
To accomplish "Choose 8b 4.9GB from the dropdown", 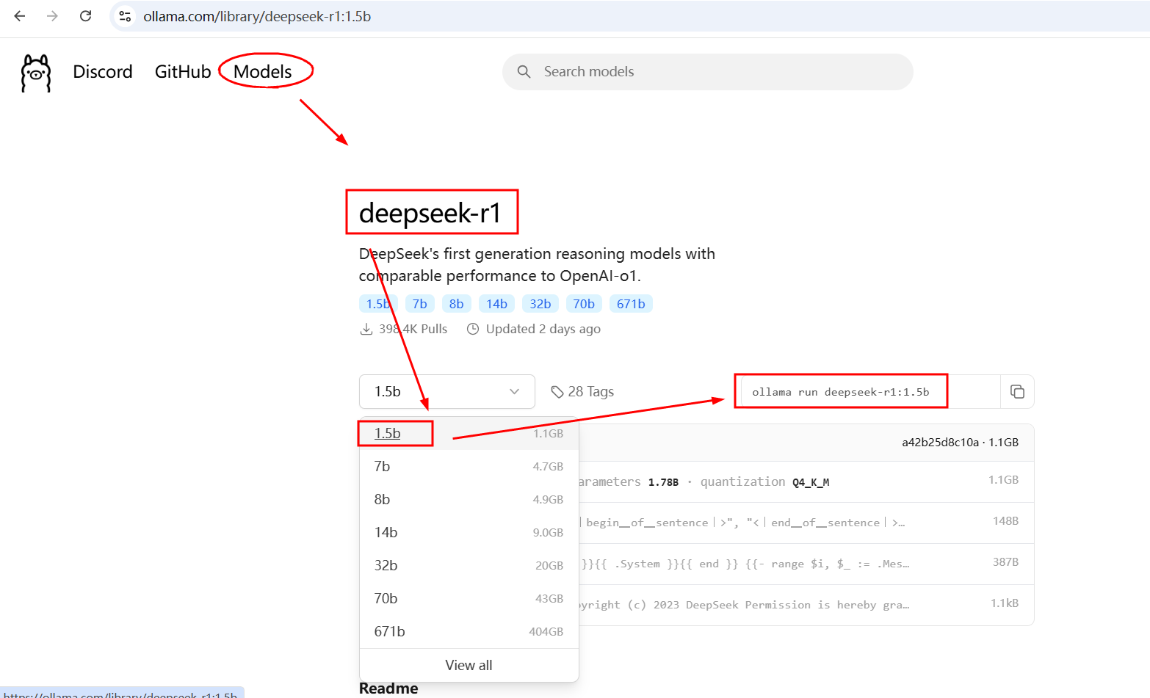I will [469, 499].
